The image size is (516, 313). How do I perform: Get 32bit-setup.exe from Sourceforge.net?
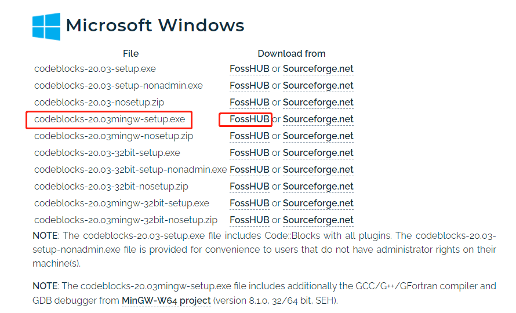318,152
